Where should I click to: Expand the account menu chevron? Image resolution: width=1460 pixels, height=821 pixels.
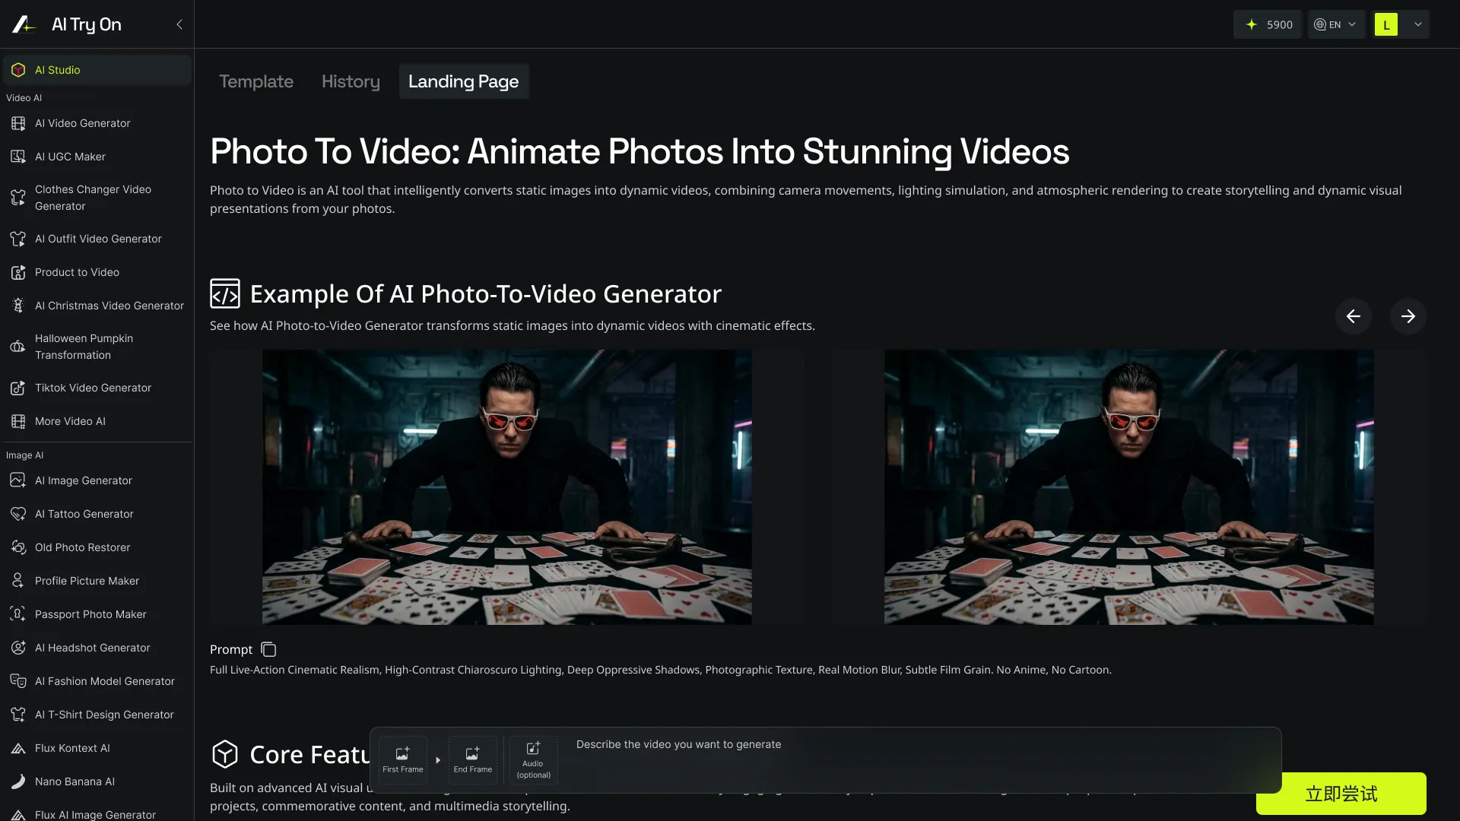click(1418, 24)
